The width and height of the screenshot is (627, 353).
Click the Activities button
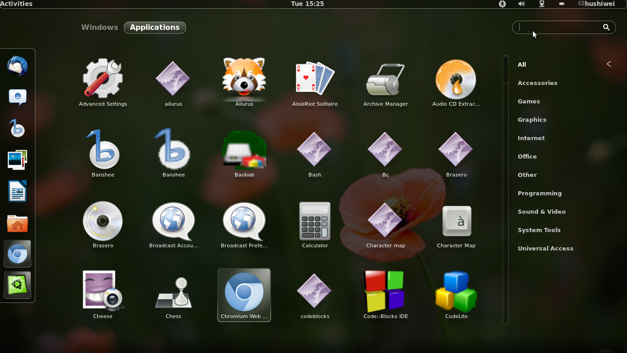point(17,4)
